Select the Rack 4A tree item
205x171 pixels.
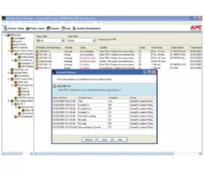click(x=26, y=91)
